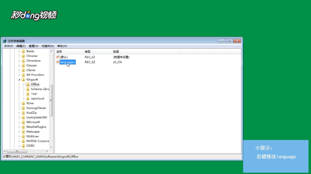Click tree vertical scrollbar up arrow
Image resolution: width=311 pixels, height=174 pixels.
point(51,51)
